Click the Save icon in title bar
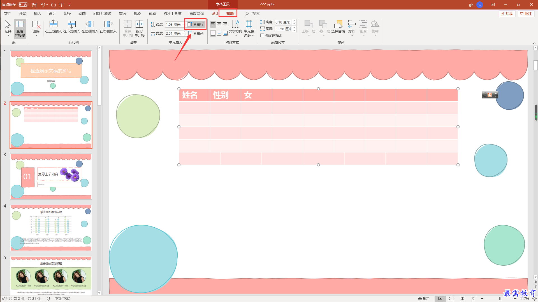This screenshot has height=302, width=538. [x=35, y=5]
